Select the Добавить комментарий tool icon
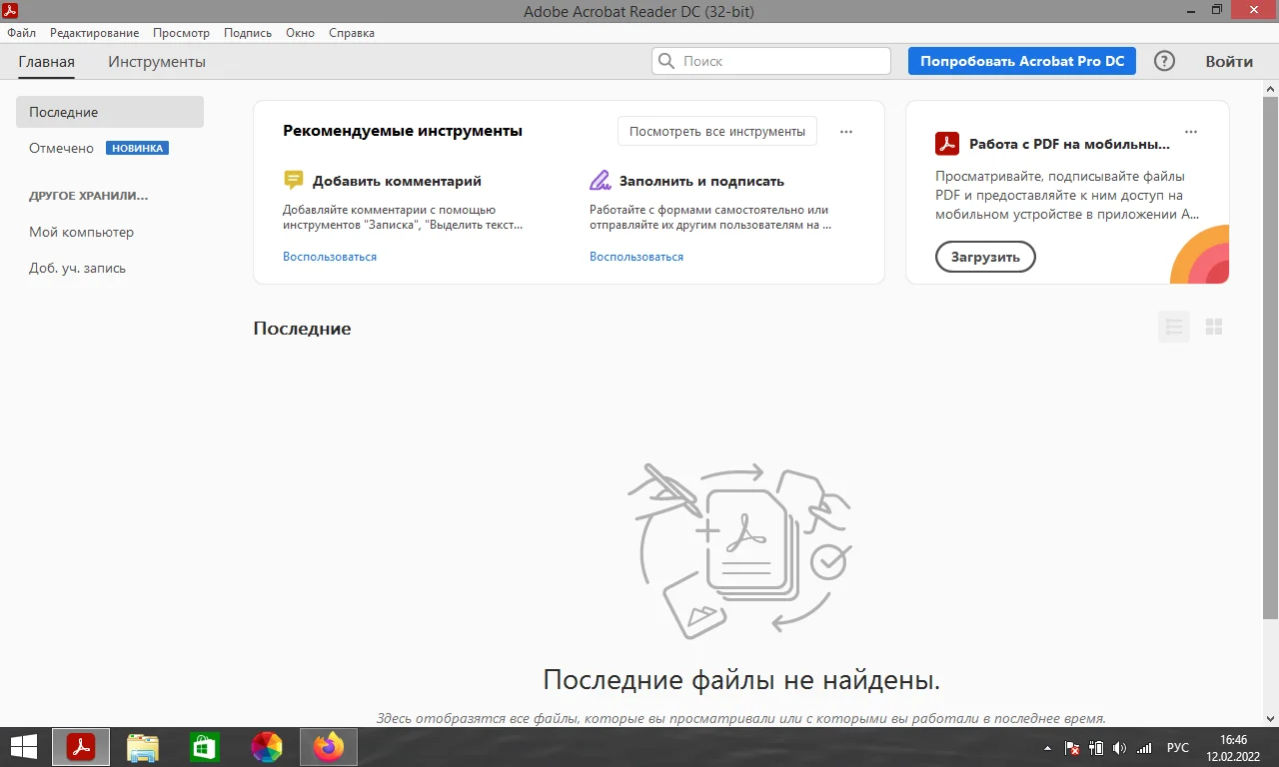The width and height of the screenshot is (1279, 767). [293, 180]
